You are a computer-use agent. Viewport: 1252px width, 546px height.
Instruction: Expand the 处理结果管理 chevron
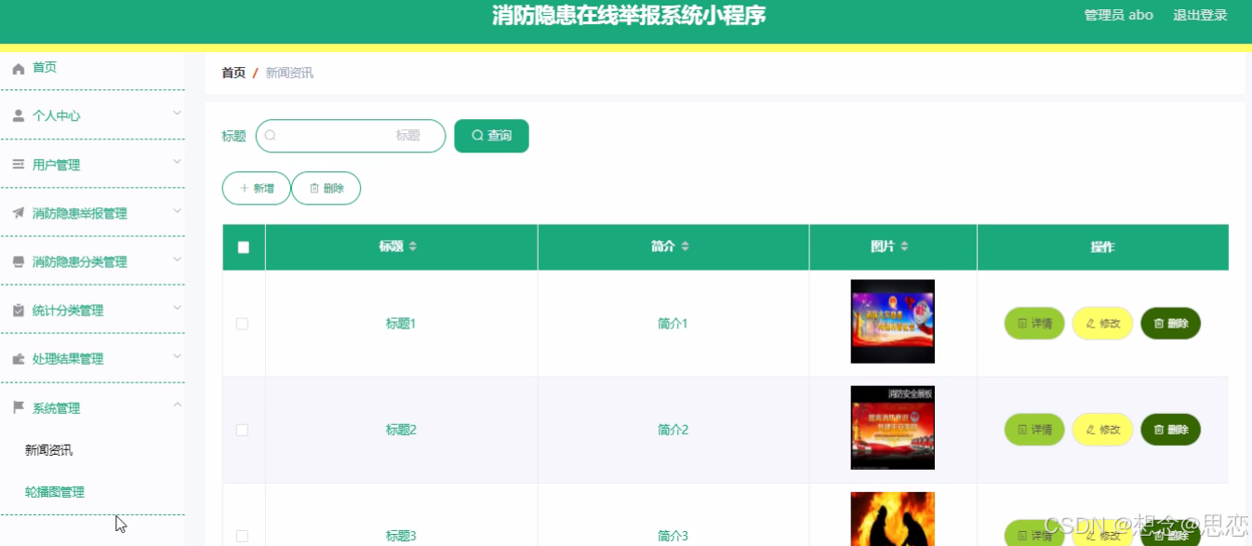click(x=177, y=356)
